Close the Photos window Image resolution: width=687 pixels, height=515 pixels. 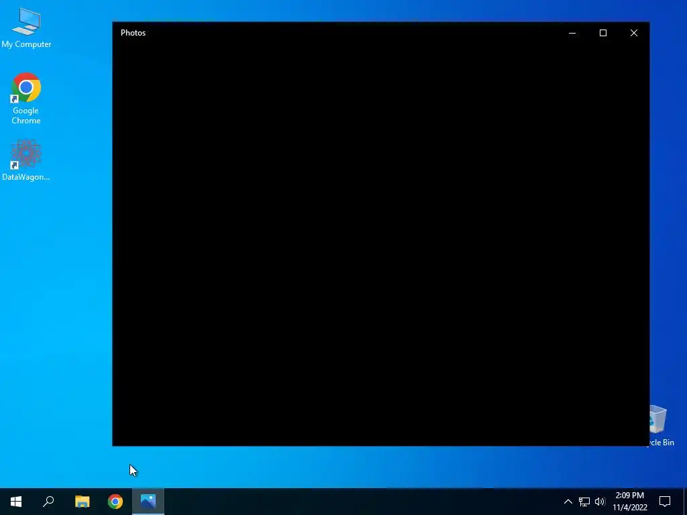point(634,33)
